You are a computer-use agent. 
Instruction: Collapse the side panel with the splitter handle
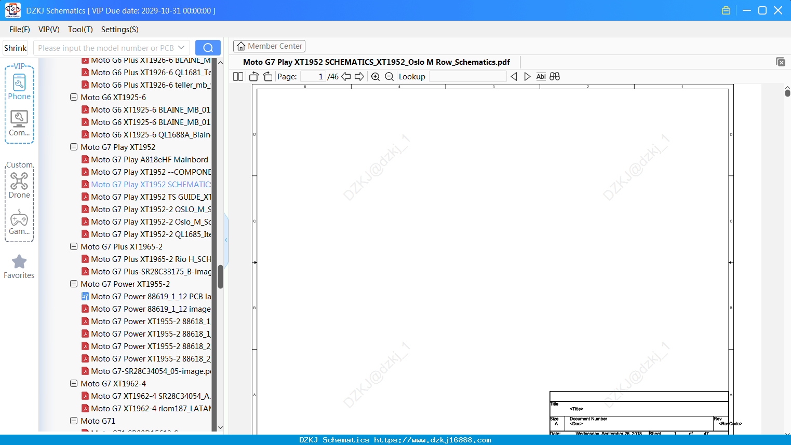226,240
